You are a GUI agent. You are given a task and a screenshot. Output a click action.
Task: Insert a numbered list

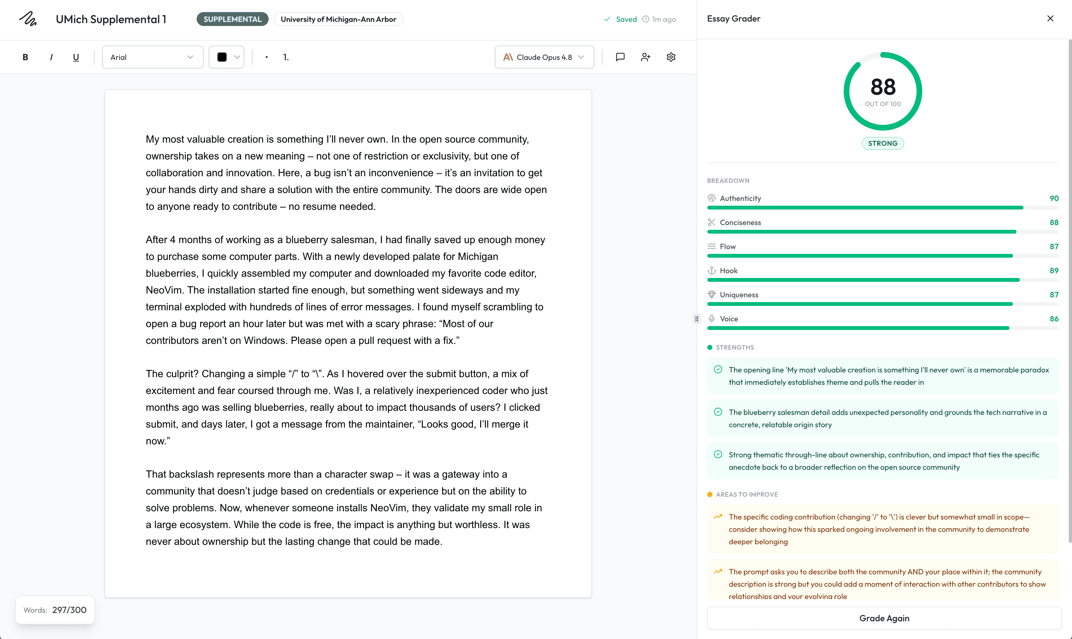coord(286,57)
